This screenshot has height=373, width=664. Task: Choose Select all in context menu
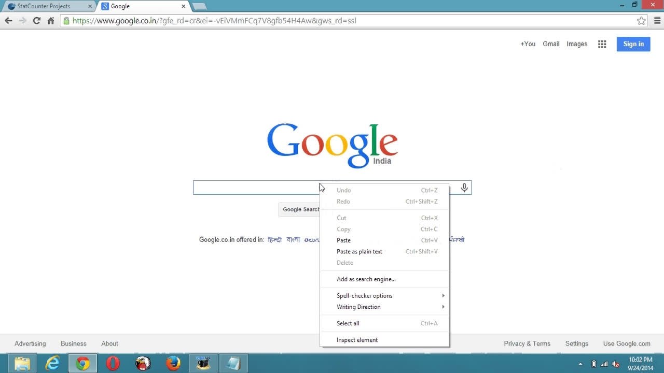pos(384,323)
